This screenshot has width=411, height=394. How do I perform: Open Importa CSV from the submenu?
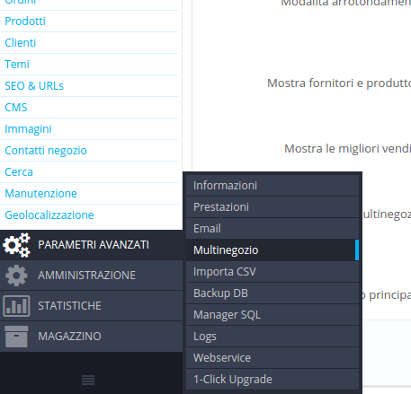(273, 272)
